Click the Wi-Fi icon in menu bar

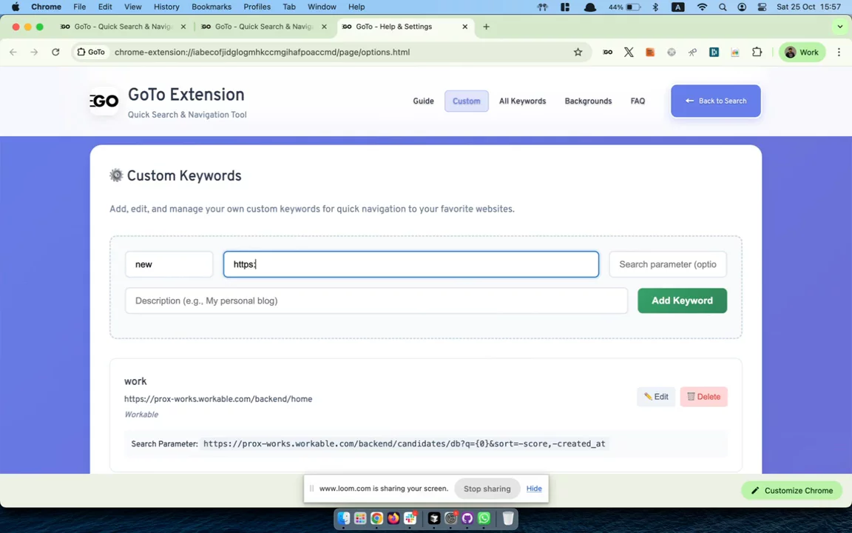click(x=702, y=7)
